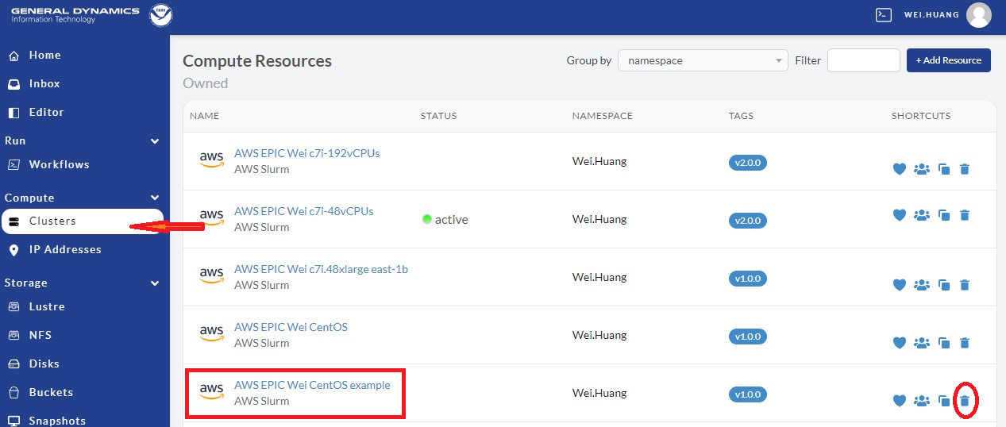This screenshot has width=1006, height=427.
Task: Click Wei.Huang namespace in c7i-192vCPUs row
Action: (599, 161)
